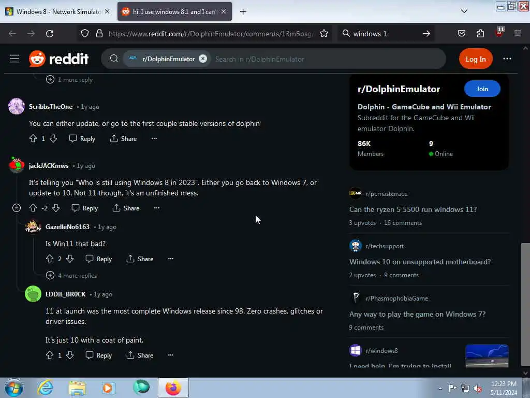Open more options on ScribbsTheOne's comment
Image resolution: width=530 pixels, height=398 pixels.
pos(154,138)
